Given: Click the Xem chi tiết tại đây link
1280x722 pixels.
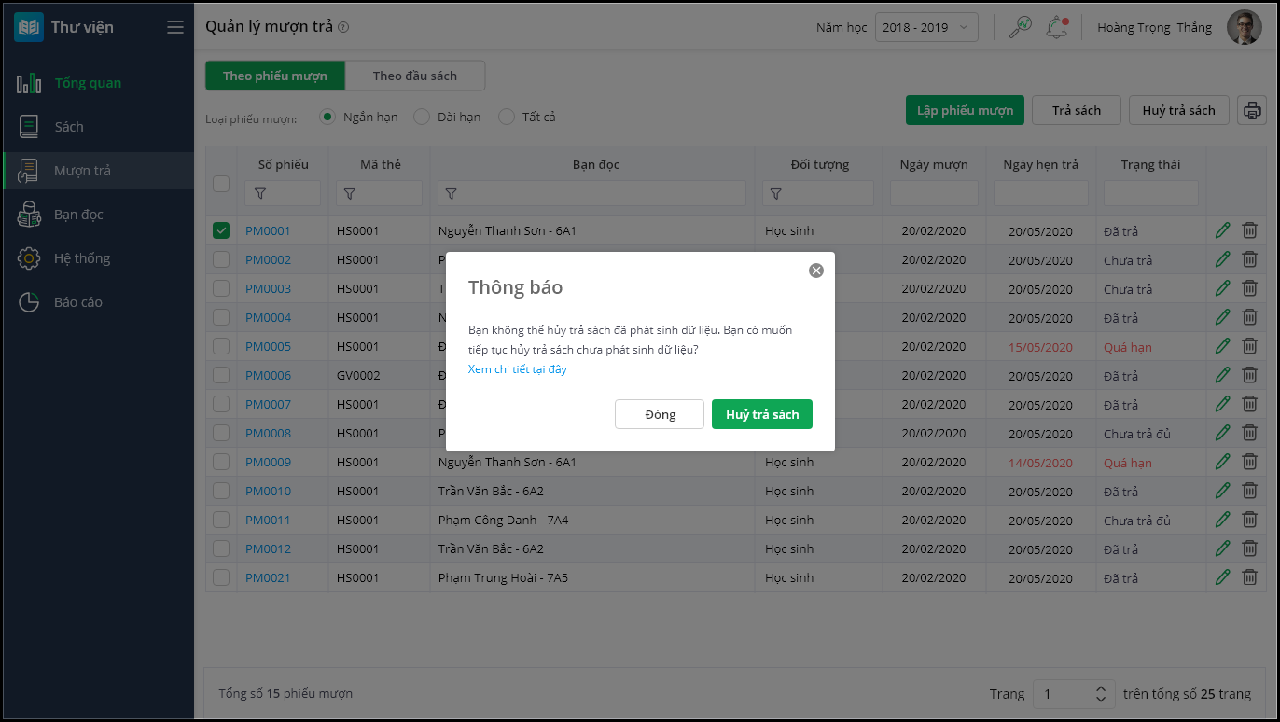Looking at the screenshot, I should tap(518, 369).
